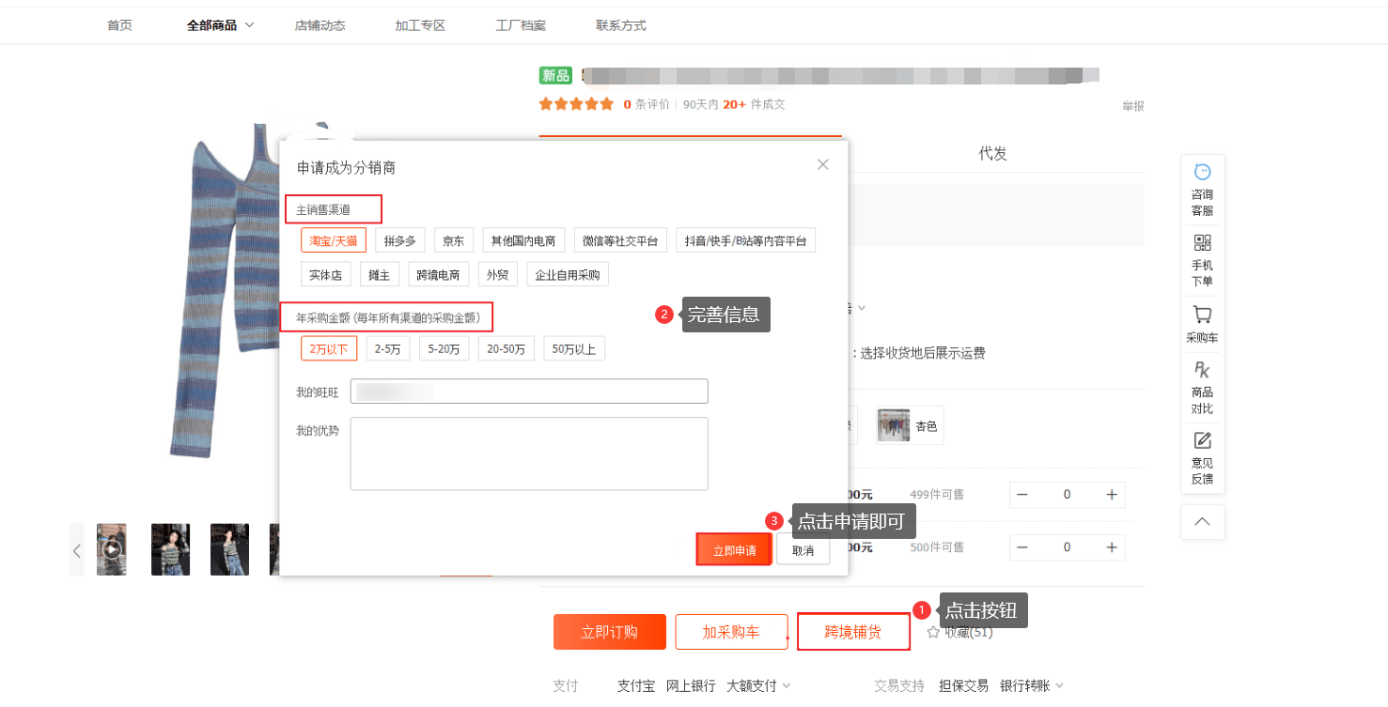Image resolution: width=1388 pixels, height=707 pixels.
Task: Select 拼多多 sales channel
Action: click(401, 240)
